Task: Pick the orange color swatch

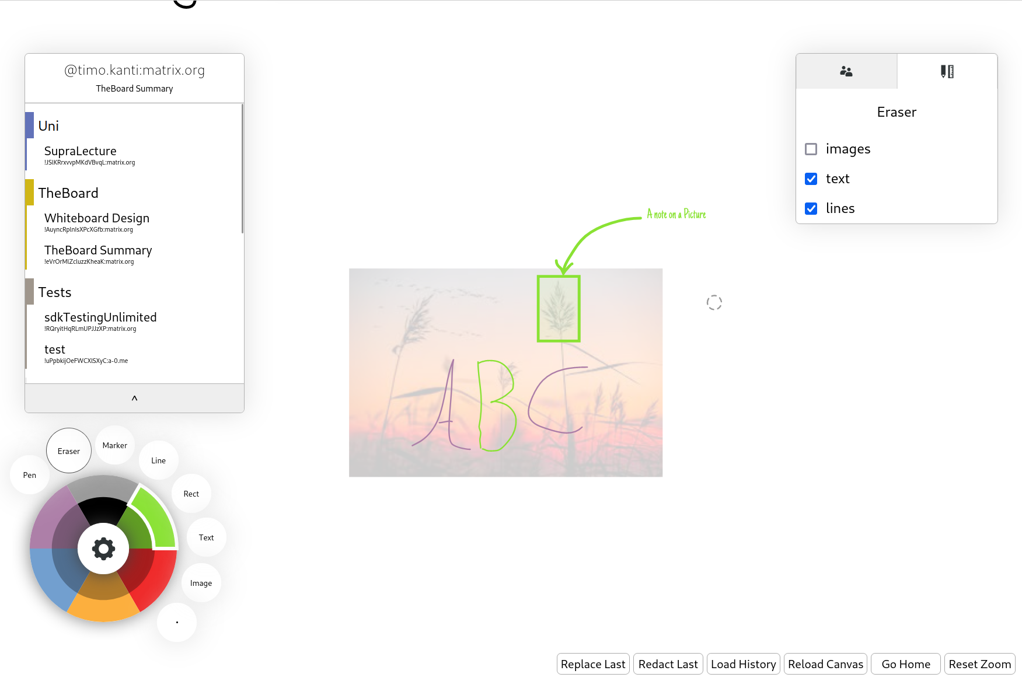Action: point(103,609)
